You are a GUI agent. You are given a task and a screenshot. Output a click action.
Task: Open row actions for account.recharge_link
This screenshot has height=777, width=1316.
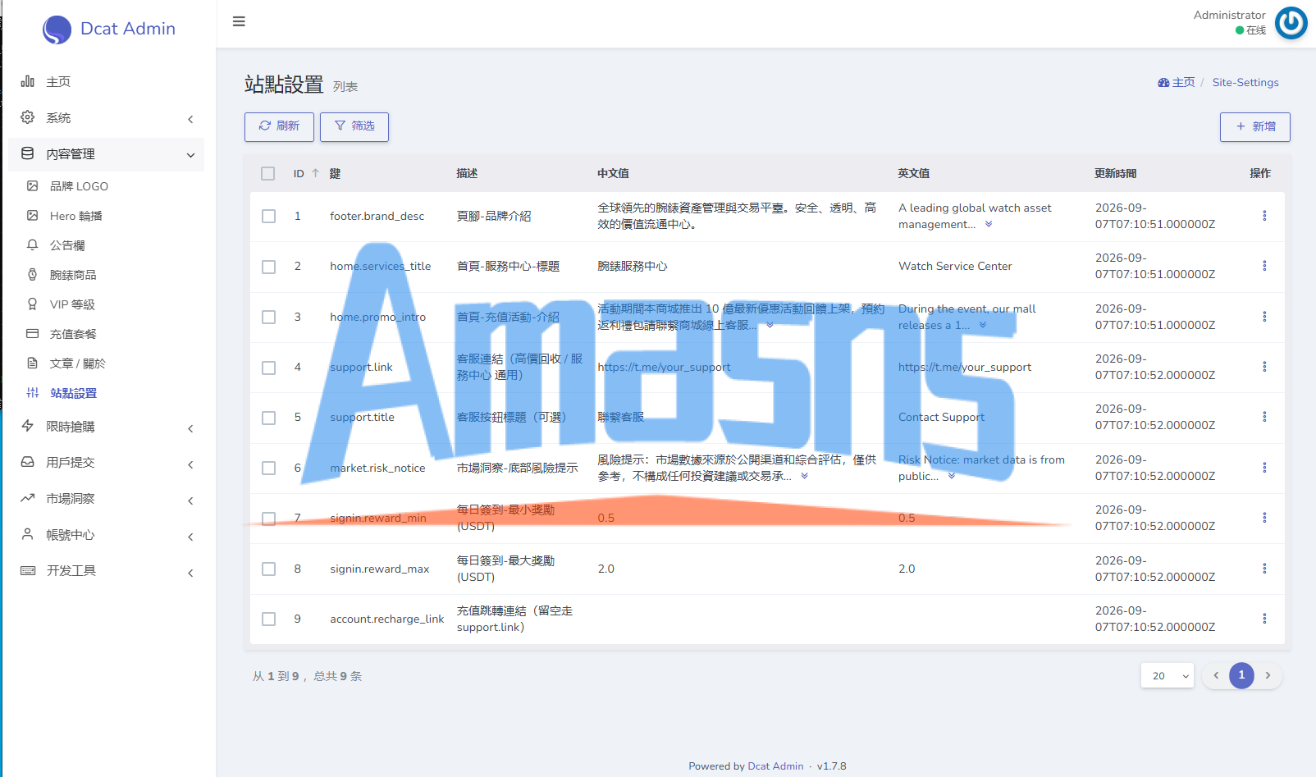pyautogui.click(x=1264, y=619)
